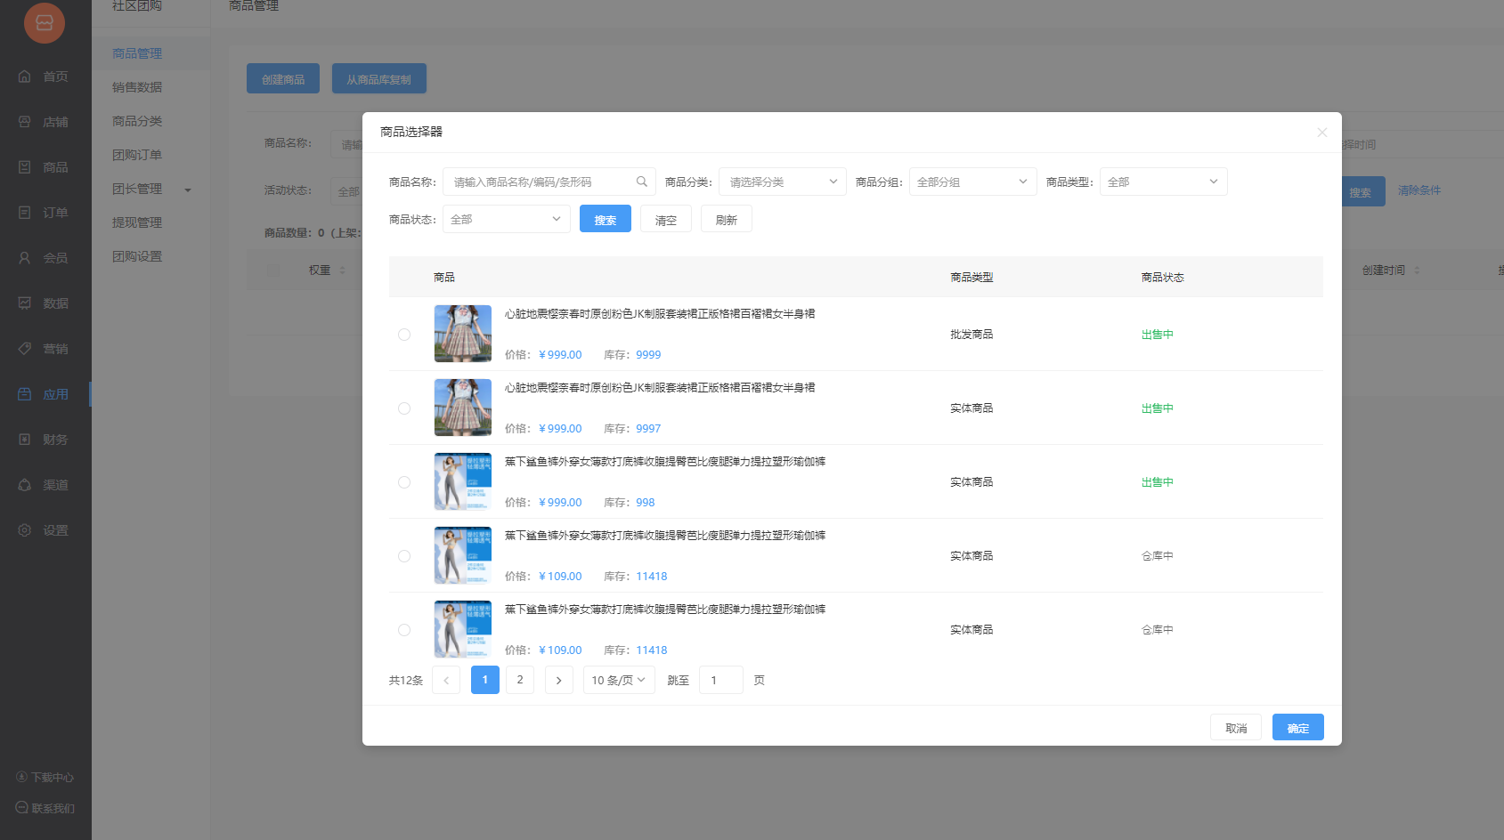Open the 10 条/页 page size dropdown
1504x840 pixels.
click(x=619, y=680)
